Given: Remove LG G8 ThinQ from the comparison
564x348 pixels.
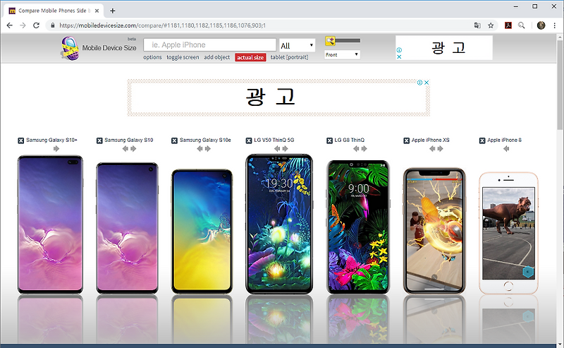Looking at the screenshot, I should click(x=329, y=140).
